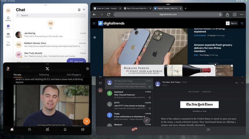Click filter icon in Chat header

pyautogui.click(x=84, y=10)
